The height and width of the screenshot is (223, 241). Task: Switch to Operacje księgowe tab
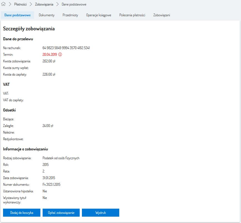(x=99, y=15)
